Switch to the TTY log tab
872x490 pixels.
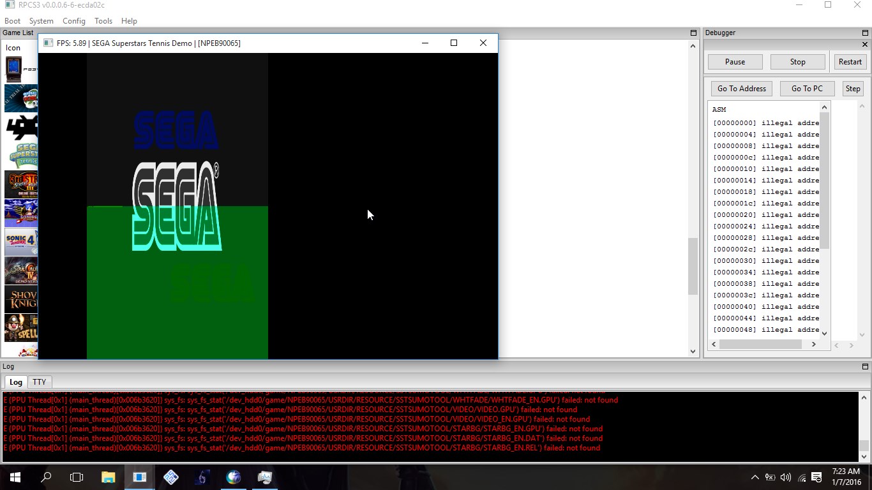click(x=40, y=382)
